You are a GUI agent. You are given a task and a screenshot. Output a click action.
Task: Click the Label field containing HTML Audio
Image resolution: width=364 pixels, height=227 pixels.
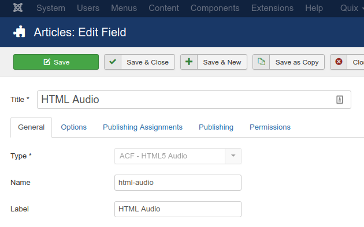[178, 209]
